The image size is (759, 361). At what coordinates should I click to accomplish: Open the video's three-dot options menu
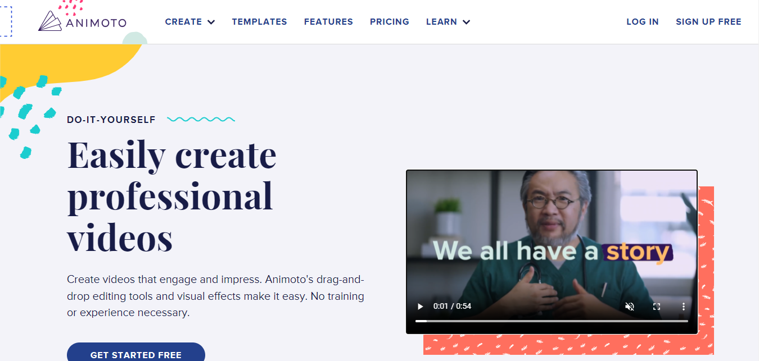(x=684, y=307)
